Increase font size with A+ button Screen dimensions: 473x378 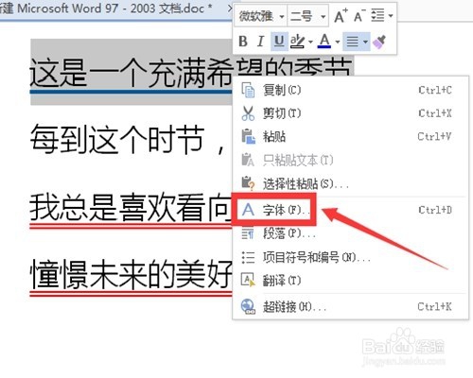coord(341,16)
